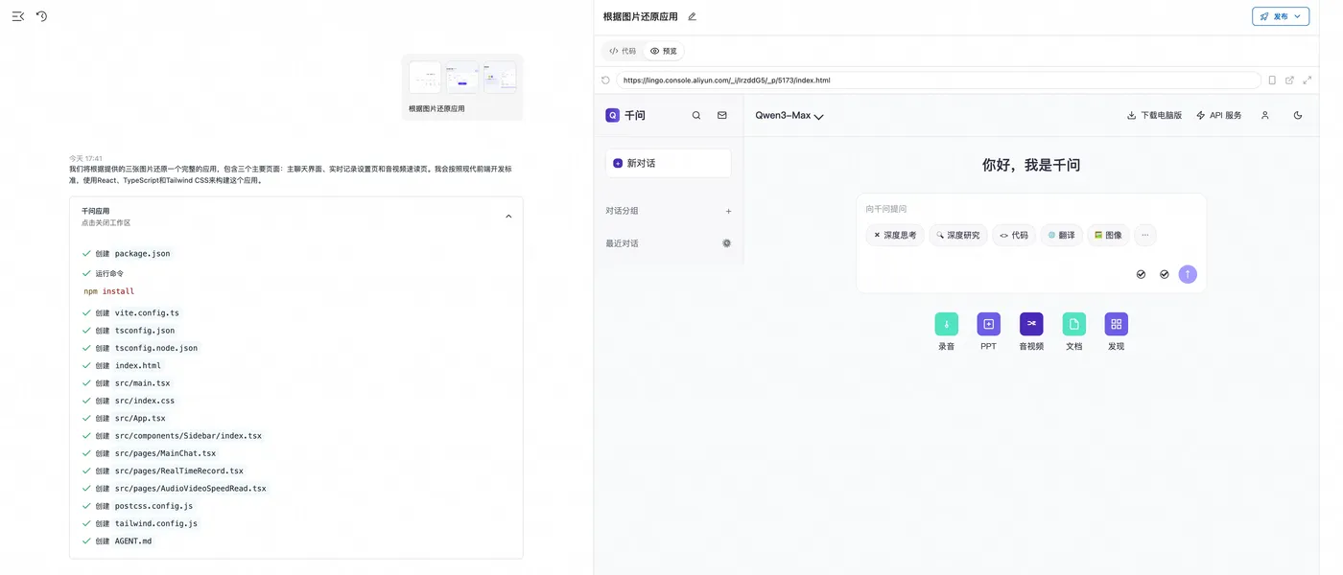Viewport: 1343px width, 575px height.
Task: Click the 最近对话 section label
Action: pyautogui.click(x=622, y=243)
